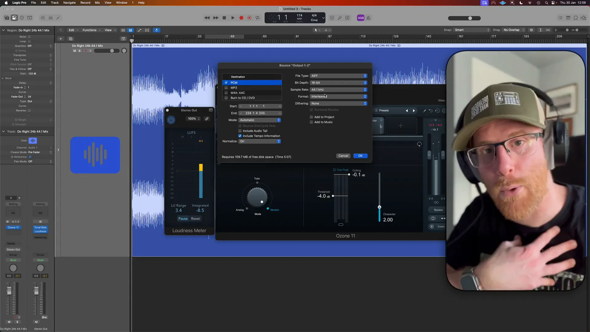Open Bit Depth 16-bit dropdown

(338, 83)
